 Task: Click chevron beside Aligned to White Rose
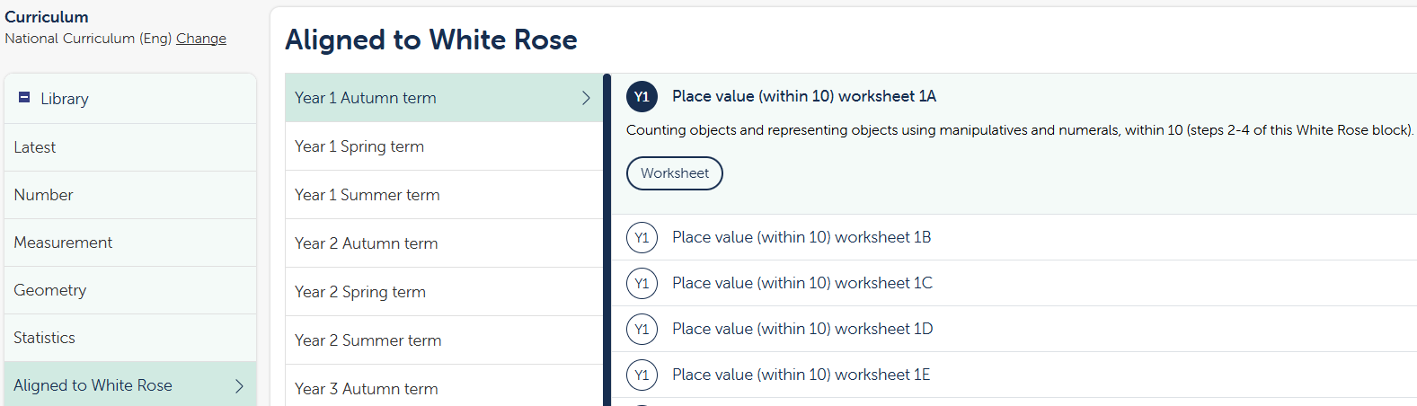[239, 385]
